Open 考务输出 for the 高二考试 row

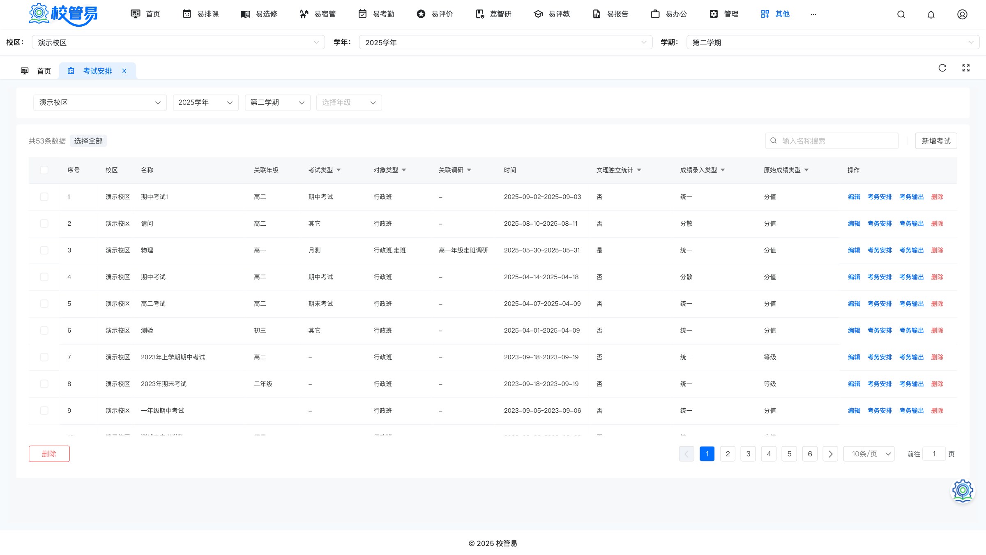(911, 304)
